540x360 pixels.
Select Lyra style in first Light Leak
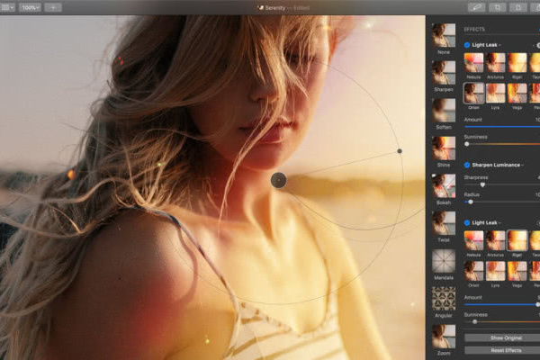[495, 93]
